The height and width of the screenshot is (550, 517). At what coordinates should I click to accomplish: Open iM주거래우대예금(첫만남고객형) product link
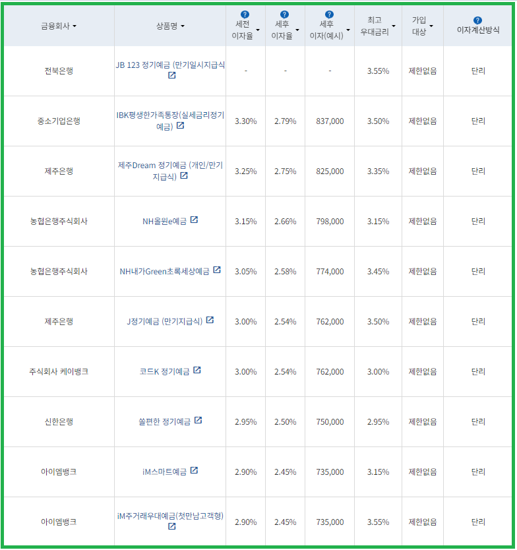170,516
